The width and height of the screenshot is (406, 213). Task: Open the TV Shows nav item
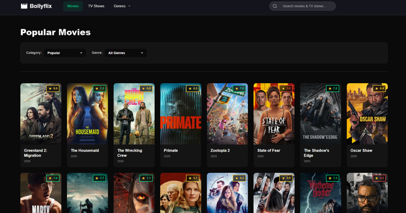click(96, 6)
